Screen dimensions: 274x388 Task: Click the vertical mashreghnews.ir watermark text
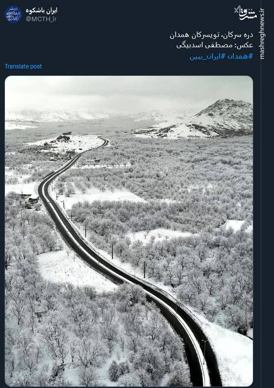262,33
